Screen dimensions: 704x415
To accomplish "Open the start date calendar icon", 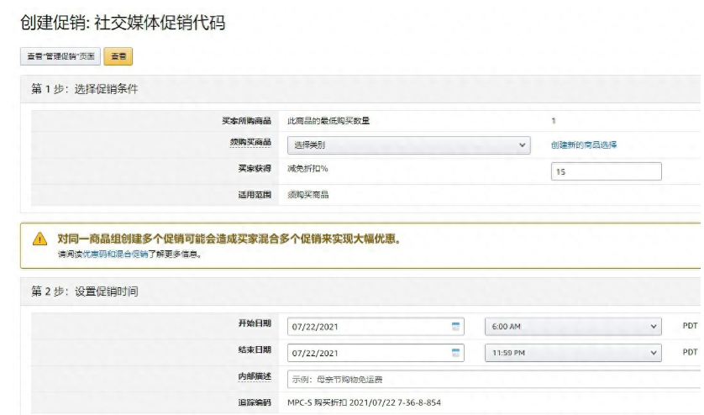I will (x=455, y=327).
